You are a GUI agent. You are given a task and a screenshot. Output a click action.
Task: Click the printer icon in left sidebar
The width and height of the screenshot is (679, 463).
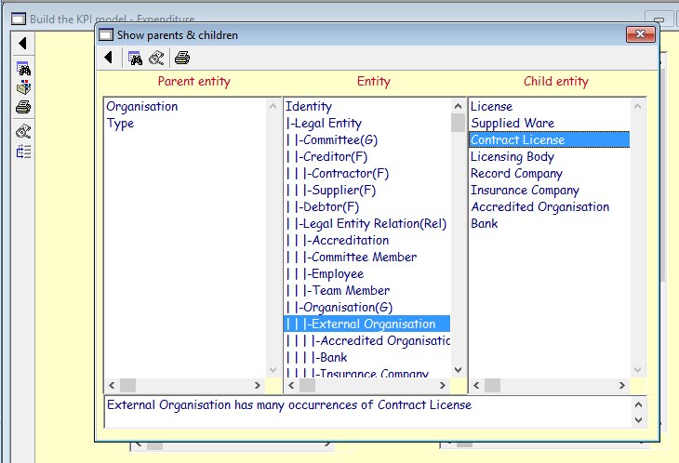pyautogui.click(x=23, y=108)
